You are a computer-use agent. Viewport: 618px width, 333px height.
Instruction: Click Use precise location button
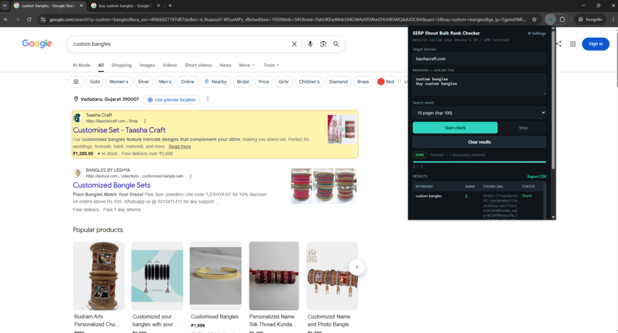(171, 100)
